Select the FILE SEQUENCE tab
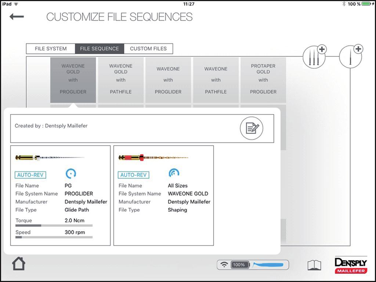376x282 pixels. [100, 49]
